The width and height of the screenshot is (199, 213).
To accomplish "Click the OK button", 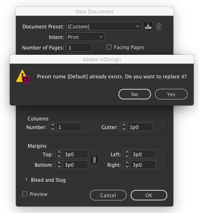I will point(149,195).
